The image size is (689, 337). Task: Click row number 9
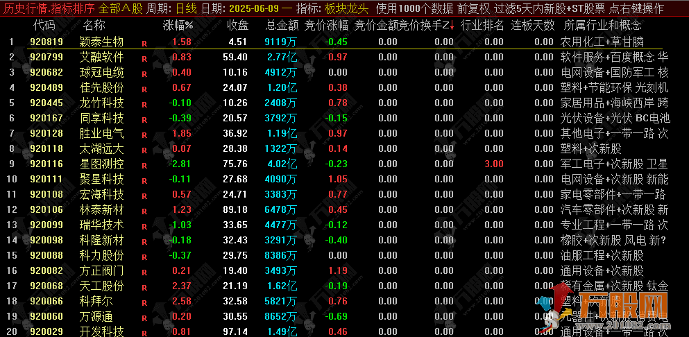click(x=12, y=164)
